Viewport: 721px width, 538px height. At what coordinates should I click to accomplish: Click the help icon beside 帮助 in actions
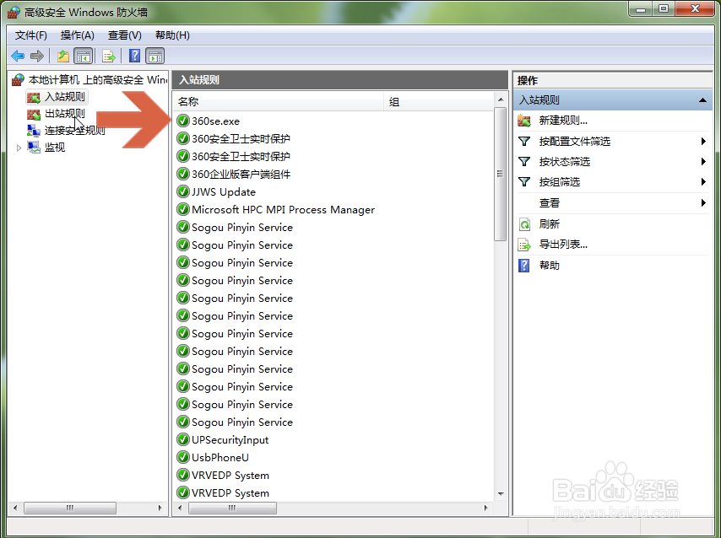(524, 265)
